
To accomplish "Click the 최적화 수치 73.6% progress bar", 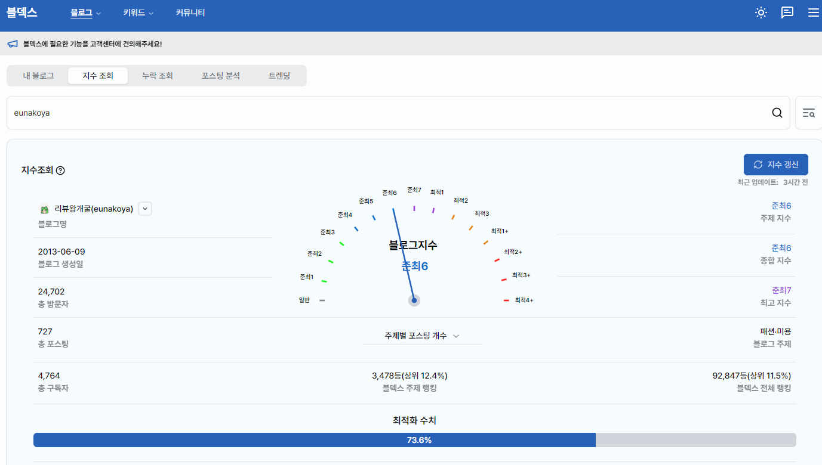I will point(414,440).
